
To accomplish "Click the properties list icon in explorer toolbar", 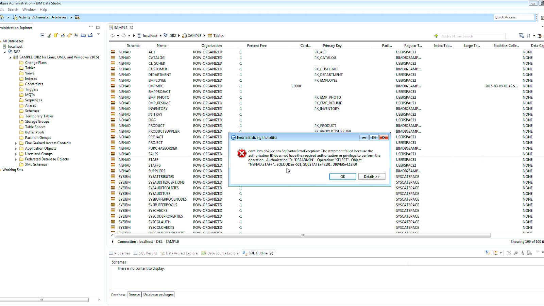I will [76, 35].
